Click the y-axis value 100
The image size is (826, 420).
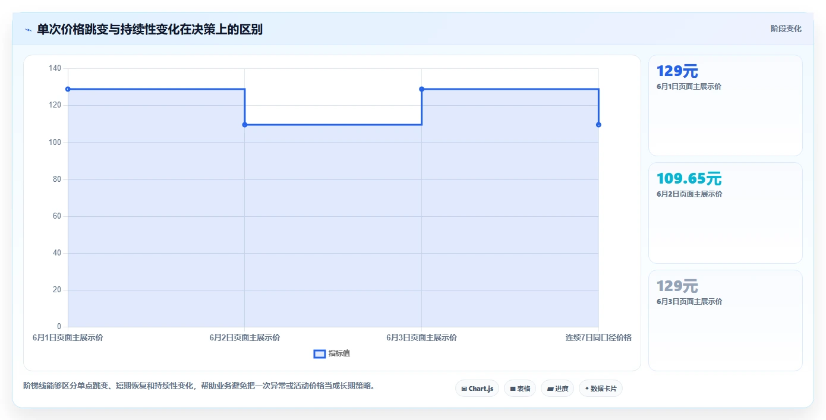[x=55, y=143]
